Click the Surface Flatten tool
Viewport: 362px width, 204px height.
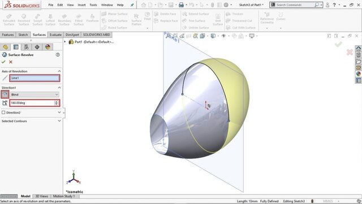pyautogui.click(x=136, y=20)
